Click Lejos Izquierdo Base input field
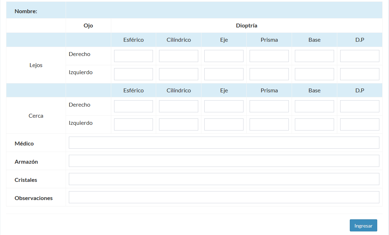 click(x=314, y=74)
